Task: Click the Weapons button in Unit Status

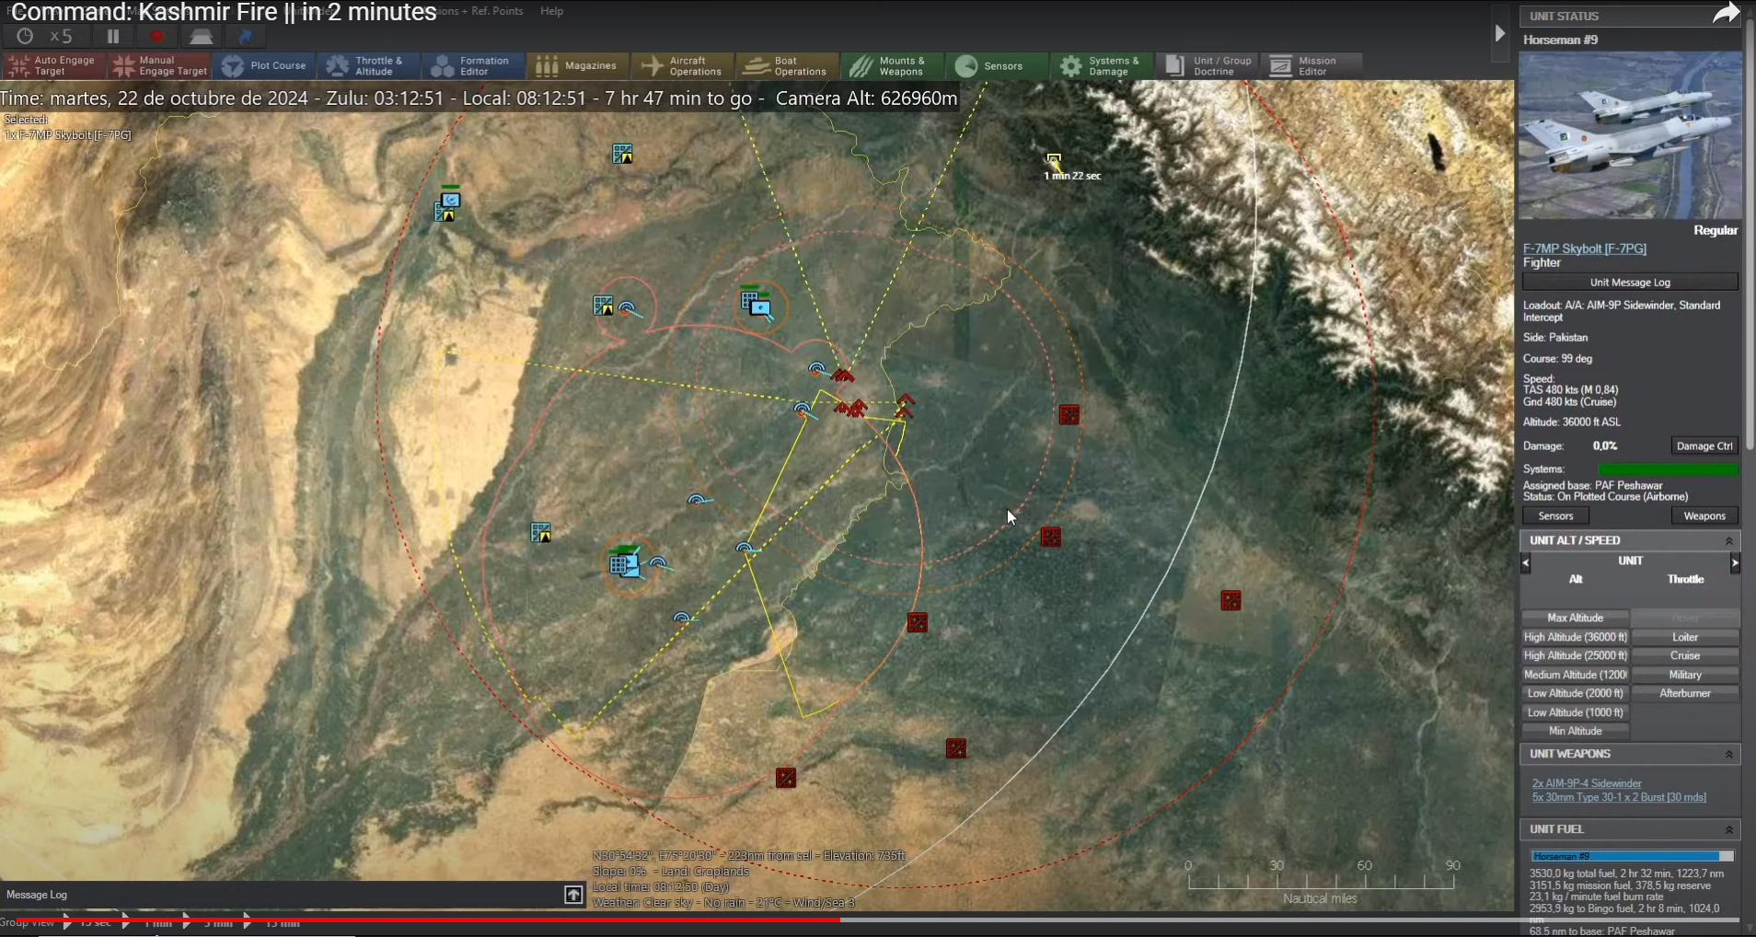Action: pyautogui.click(x=1704, y=516)
